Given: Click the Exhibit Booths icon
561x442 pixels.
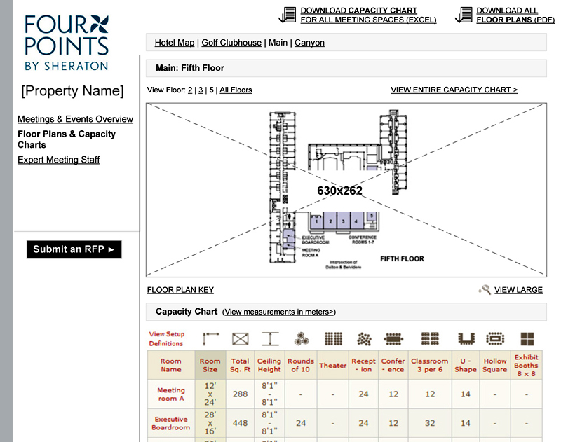Looking at the screenshot, I should 527,339.
